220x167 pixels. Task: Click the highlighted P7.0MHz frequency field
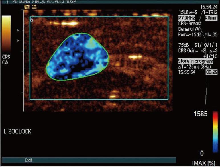[x=186, y=18]
